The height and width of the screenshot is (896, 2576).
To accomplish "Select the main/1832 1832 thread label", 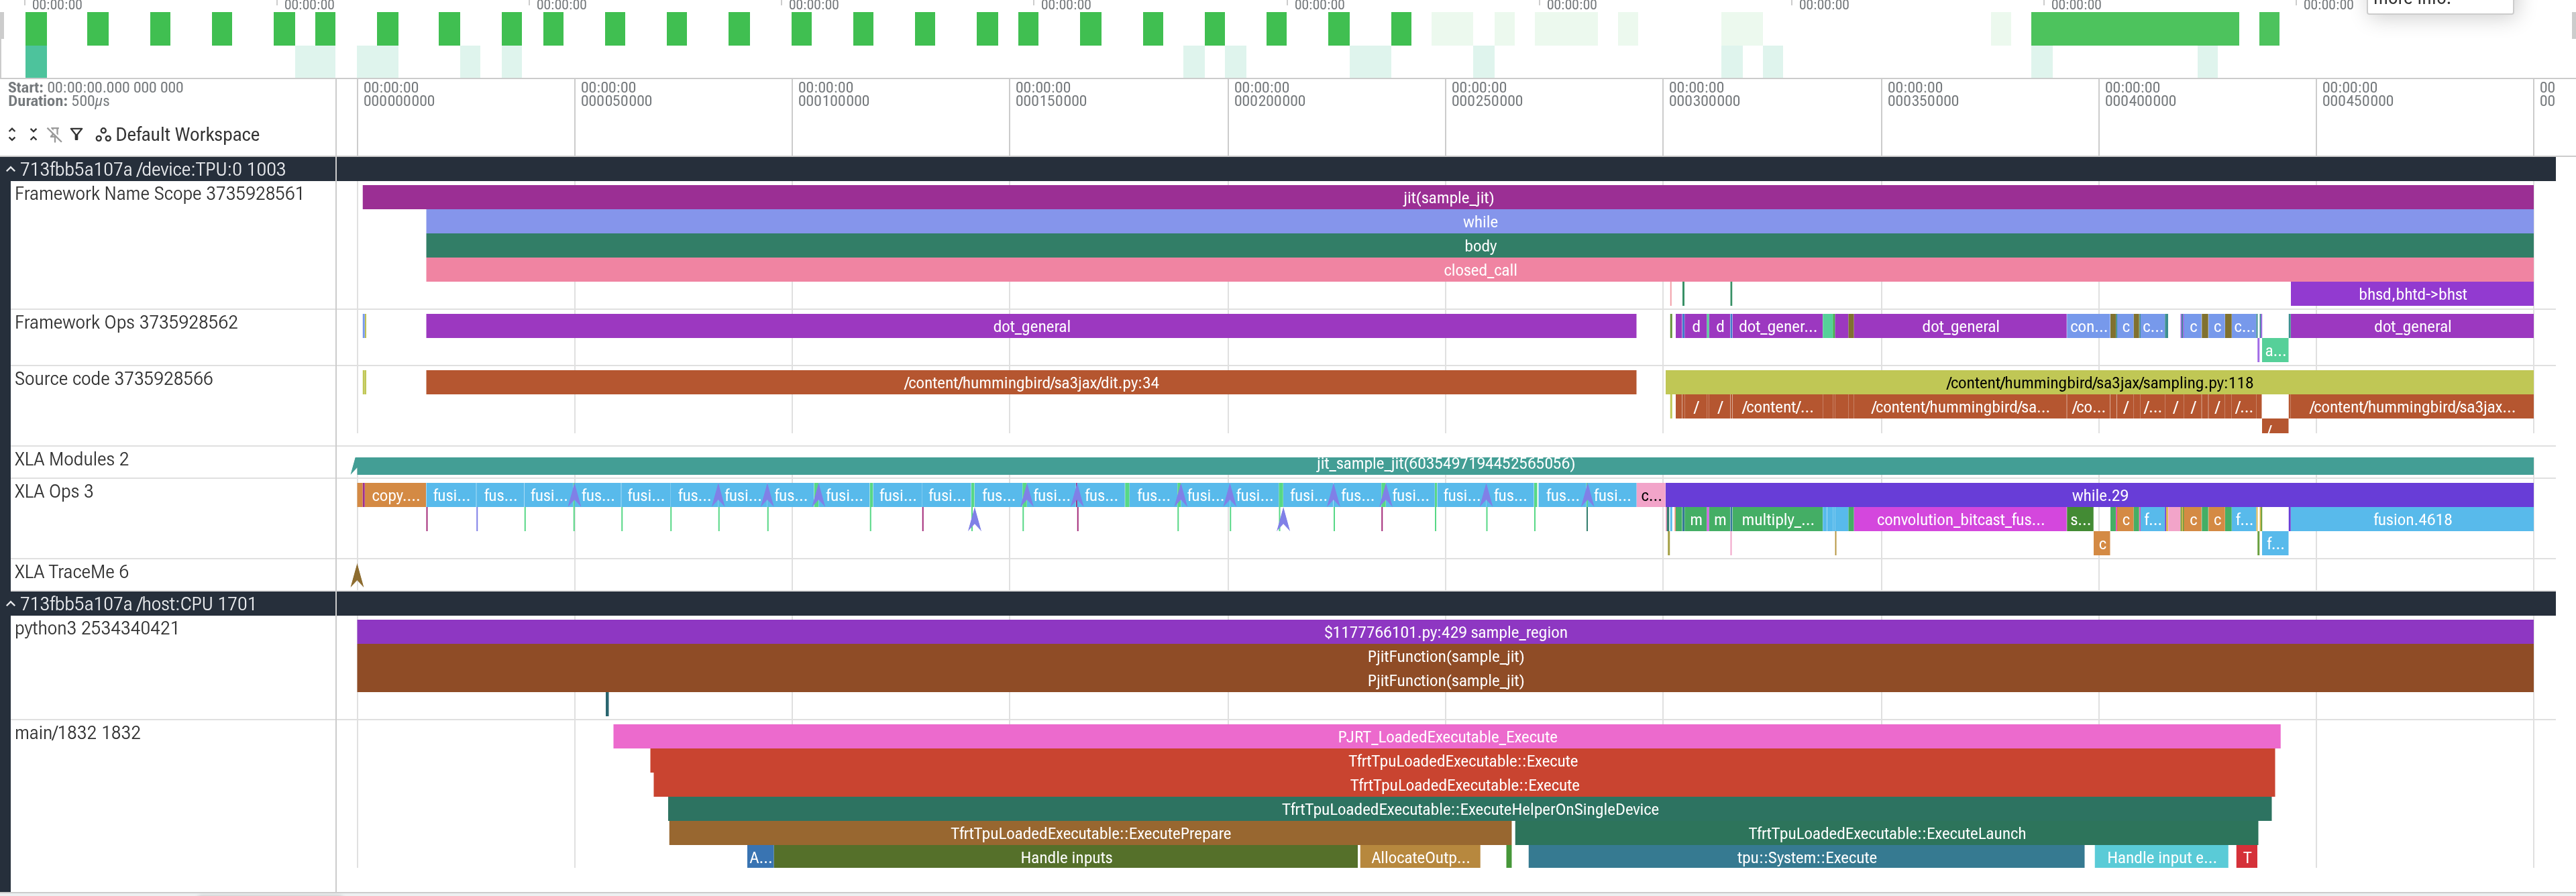I will point(77,733).
